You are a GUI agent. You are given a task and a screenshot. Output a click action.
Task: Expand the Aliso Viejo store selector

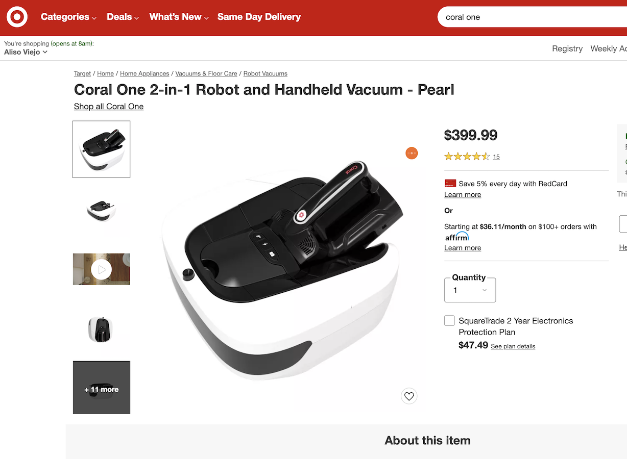[x=26, y=52]
